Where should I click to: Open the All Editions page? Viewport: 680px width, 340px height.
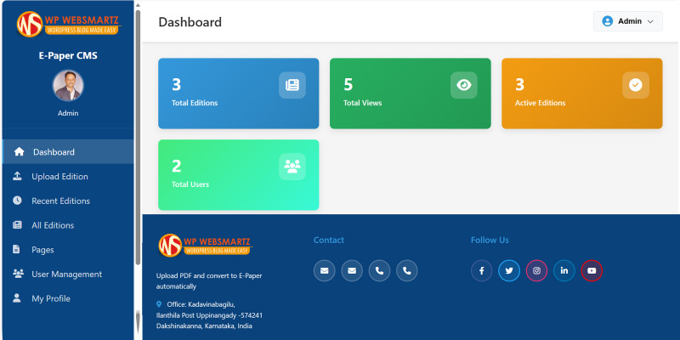pos(53,225)
